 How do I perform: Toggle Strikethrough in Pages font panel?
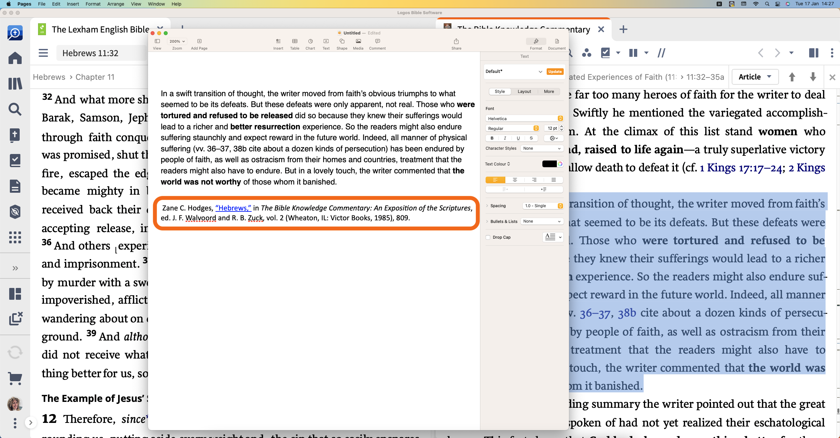531,138
